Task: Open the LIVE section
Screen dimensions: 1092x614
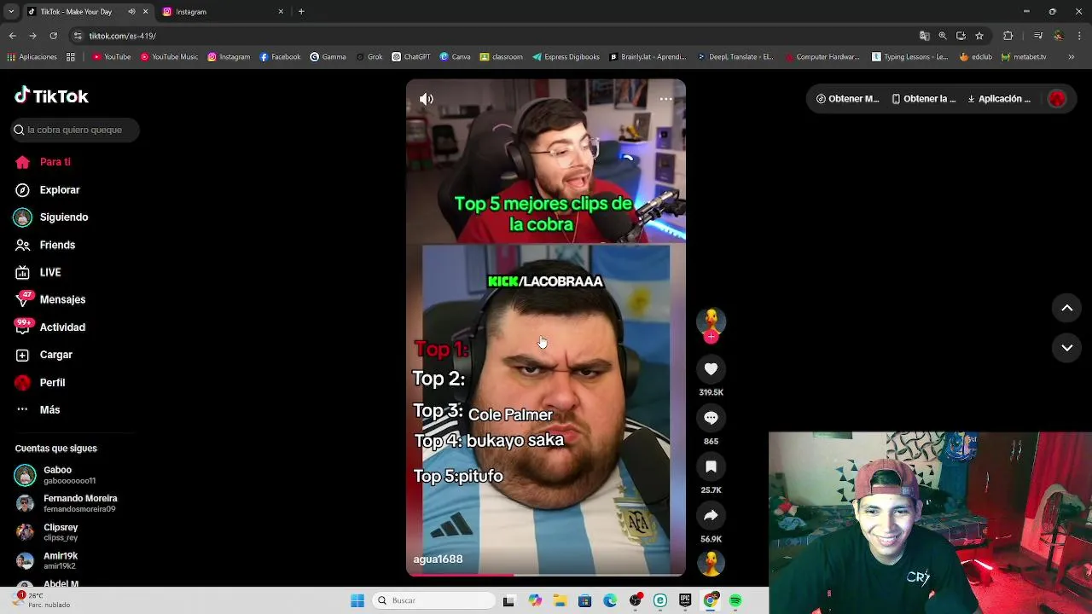Action: pos(38,272)
